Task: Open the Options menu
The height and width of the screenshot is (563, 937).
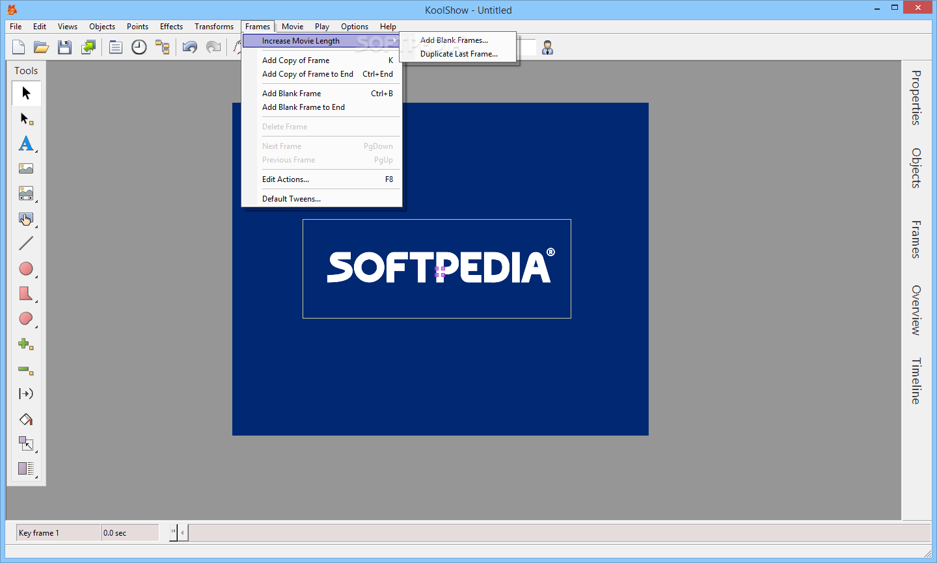Action: pos(355,27)
